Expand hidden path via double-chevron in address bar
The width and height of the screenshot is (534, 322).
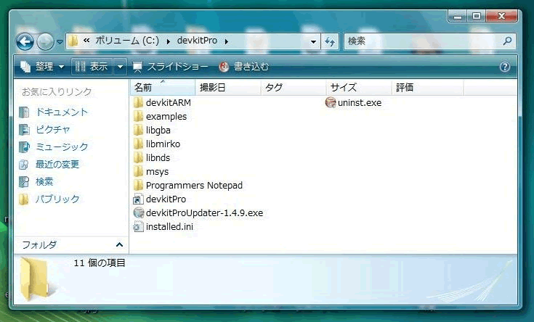(x=86, y=41)
